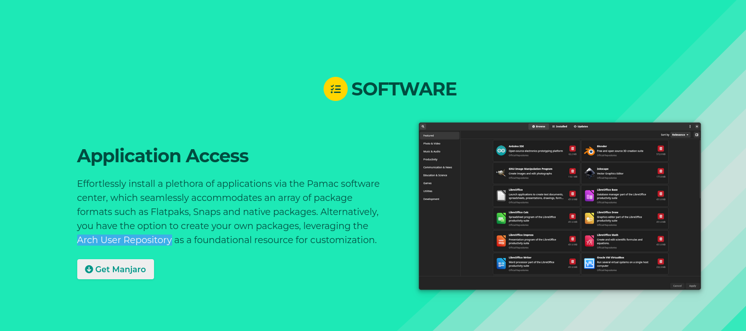Click the Inkscape title text
This screenshot has width=746, height=331.
click(x=603, y=169)
